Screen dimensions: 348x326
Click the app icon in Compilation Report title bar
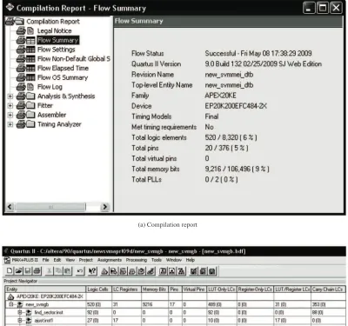(10, 8)
